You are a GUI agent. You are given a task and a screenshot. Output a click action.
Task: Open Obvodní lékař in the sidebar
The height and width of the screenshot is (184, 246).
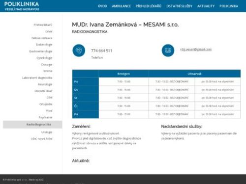point(43,91)
